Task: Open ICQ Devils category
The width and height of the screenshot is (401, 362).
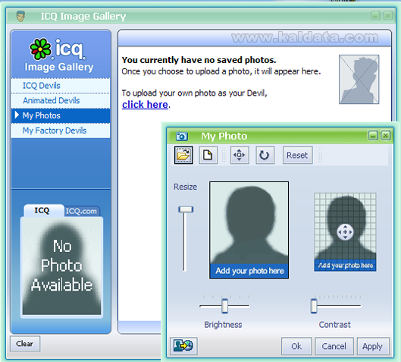Action: coord(61,86)
